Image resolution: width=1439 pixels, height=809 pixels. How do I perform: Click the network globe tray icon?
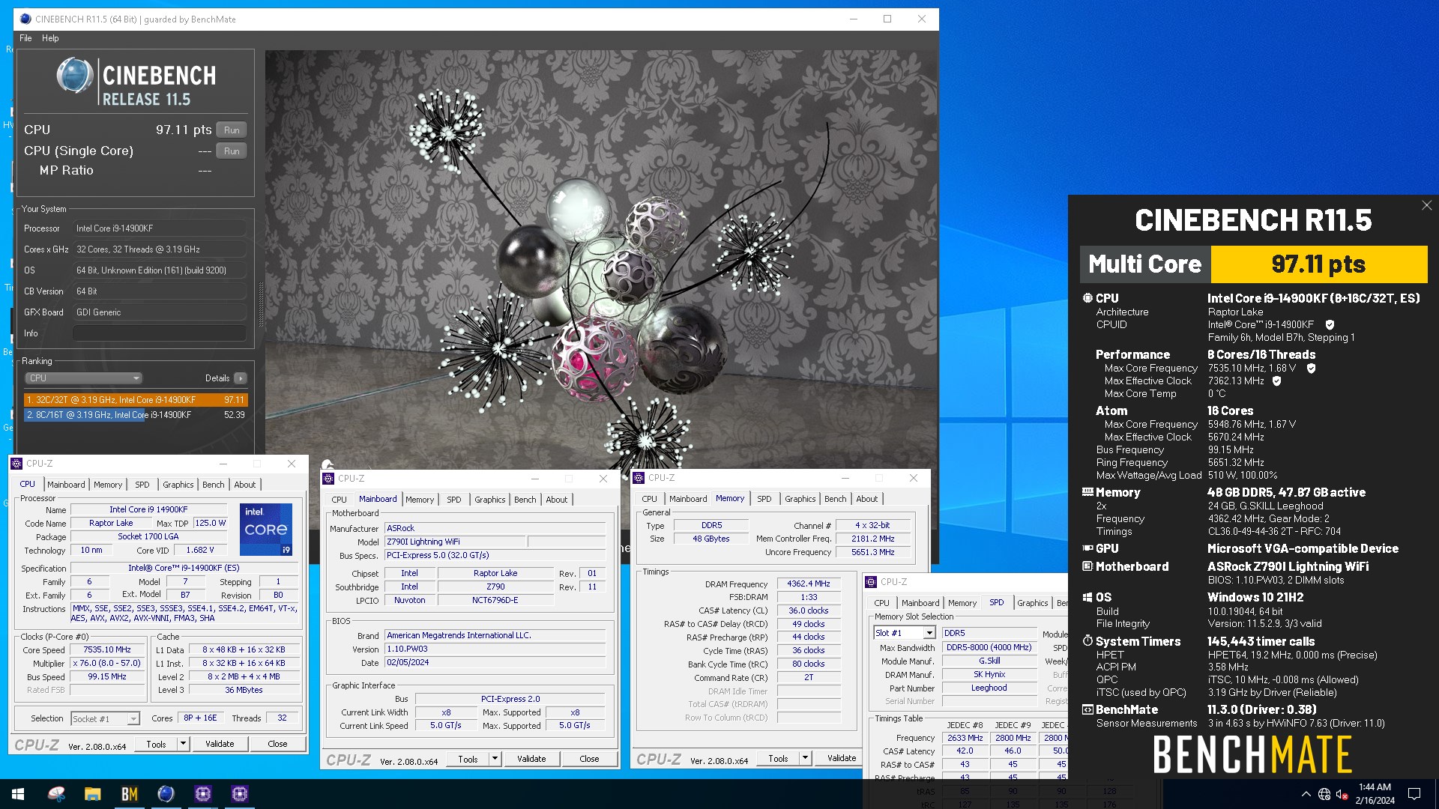pyautogui.click(x=1324, y=794)
